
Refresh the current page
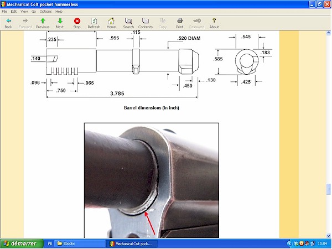(x=94, y=23)
